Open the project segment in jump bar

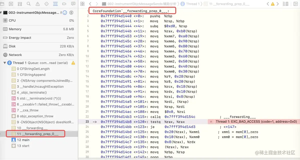tap(139, 4)
